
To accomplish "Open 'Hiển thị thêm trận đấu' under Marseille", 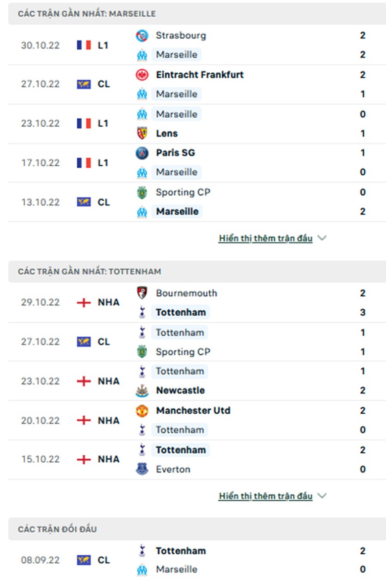I will [x=265, y=239].
